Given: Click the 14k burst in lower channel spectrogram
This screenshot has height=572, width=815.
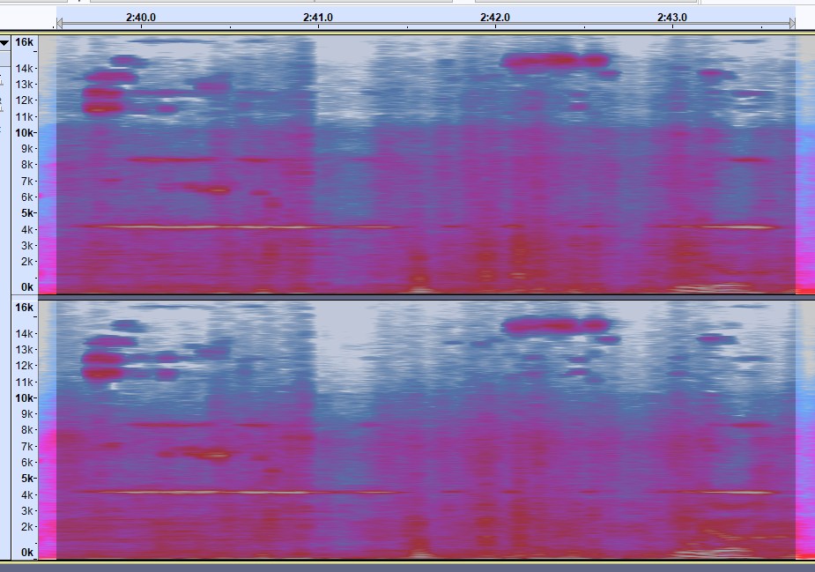Looking at the screenshot, I should point(554,326).
